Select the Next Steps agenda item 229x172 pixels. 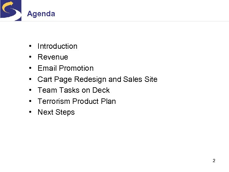56,112
